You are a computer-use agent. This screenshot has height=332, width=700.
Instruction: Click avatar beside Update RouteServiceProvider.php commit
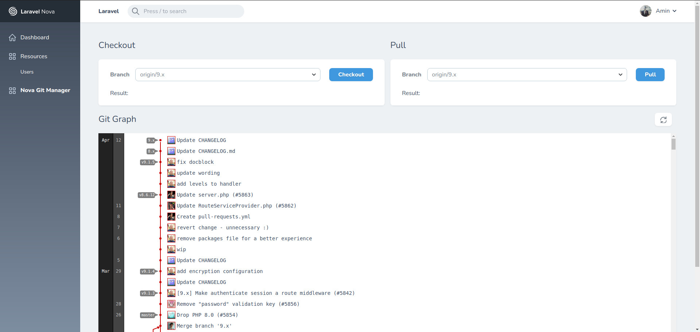pyautogui.click(x=171, y=206)
